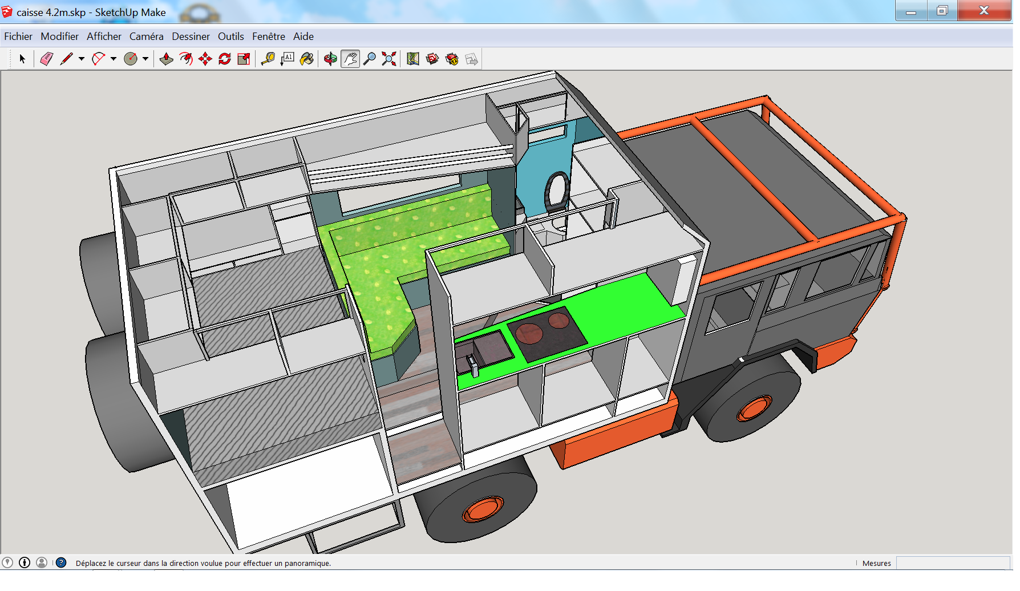Open the Caméra menu
Screen dimensions: 1020x591
click(x=146, y=37)
